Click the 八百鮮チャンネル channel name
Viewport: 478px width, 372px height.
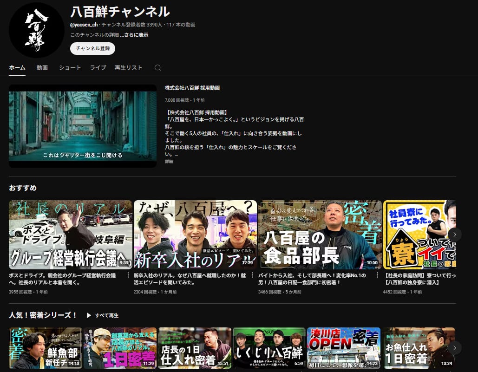120,12
